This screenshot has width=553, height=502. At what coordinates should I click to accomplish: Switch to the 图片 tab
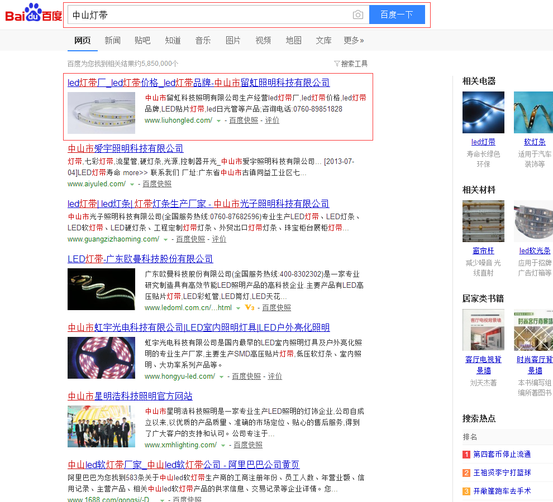click(233, 40)
